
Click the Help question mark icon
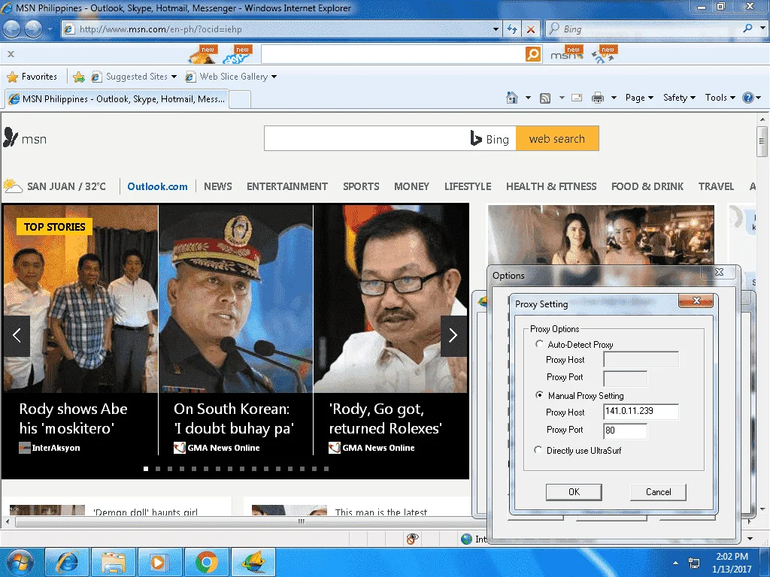[748, 98]
